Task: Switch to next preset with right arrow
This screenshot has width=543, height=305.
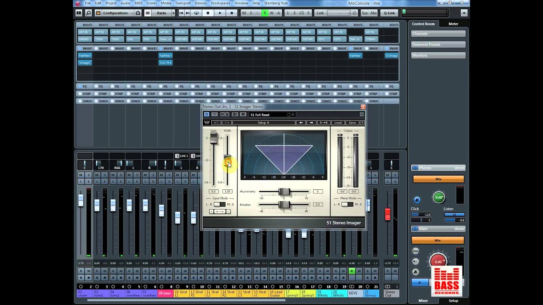Action: point(311,123)
